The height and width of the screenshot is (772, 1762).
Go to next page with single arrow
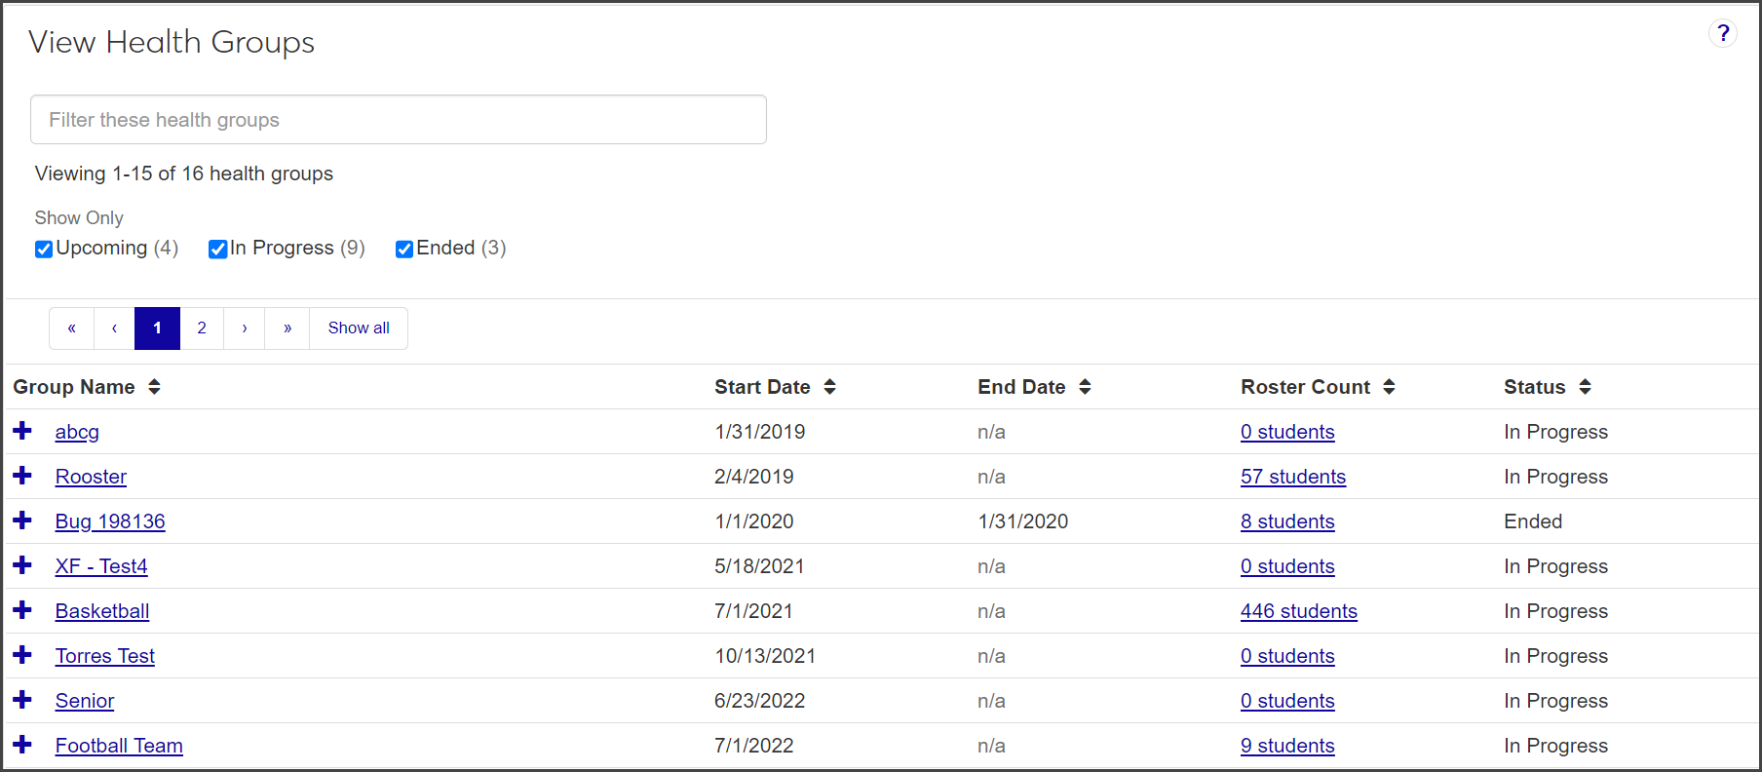(x=245, y=328)
